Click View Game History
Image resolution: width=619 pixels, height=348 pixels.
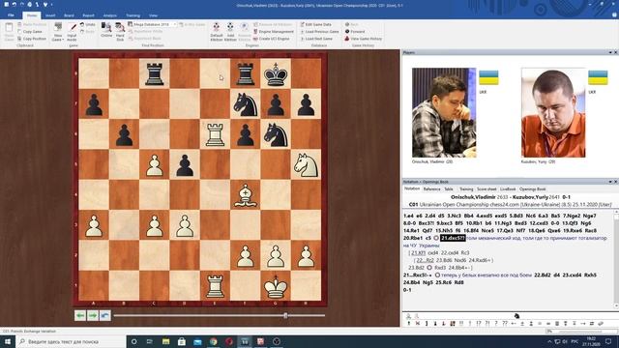point(364,39)
